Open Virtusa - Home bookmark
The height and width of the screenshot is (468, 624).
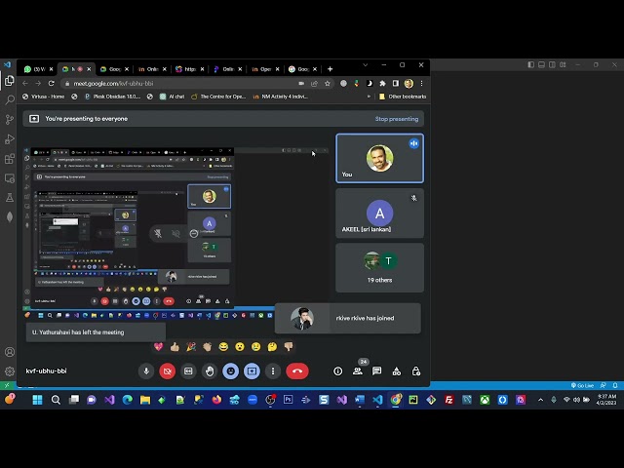pyautogui.click(x=43, y=97)
